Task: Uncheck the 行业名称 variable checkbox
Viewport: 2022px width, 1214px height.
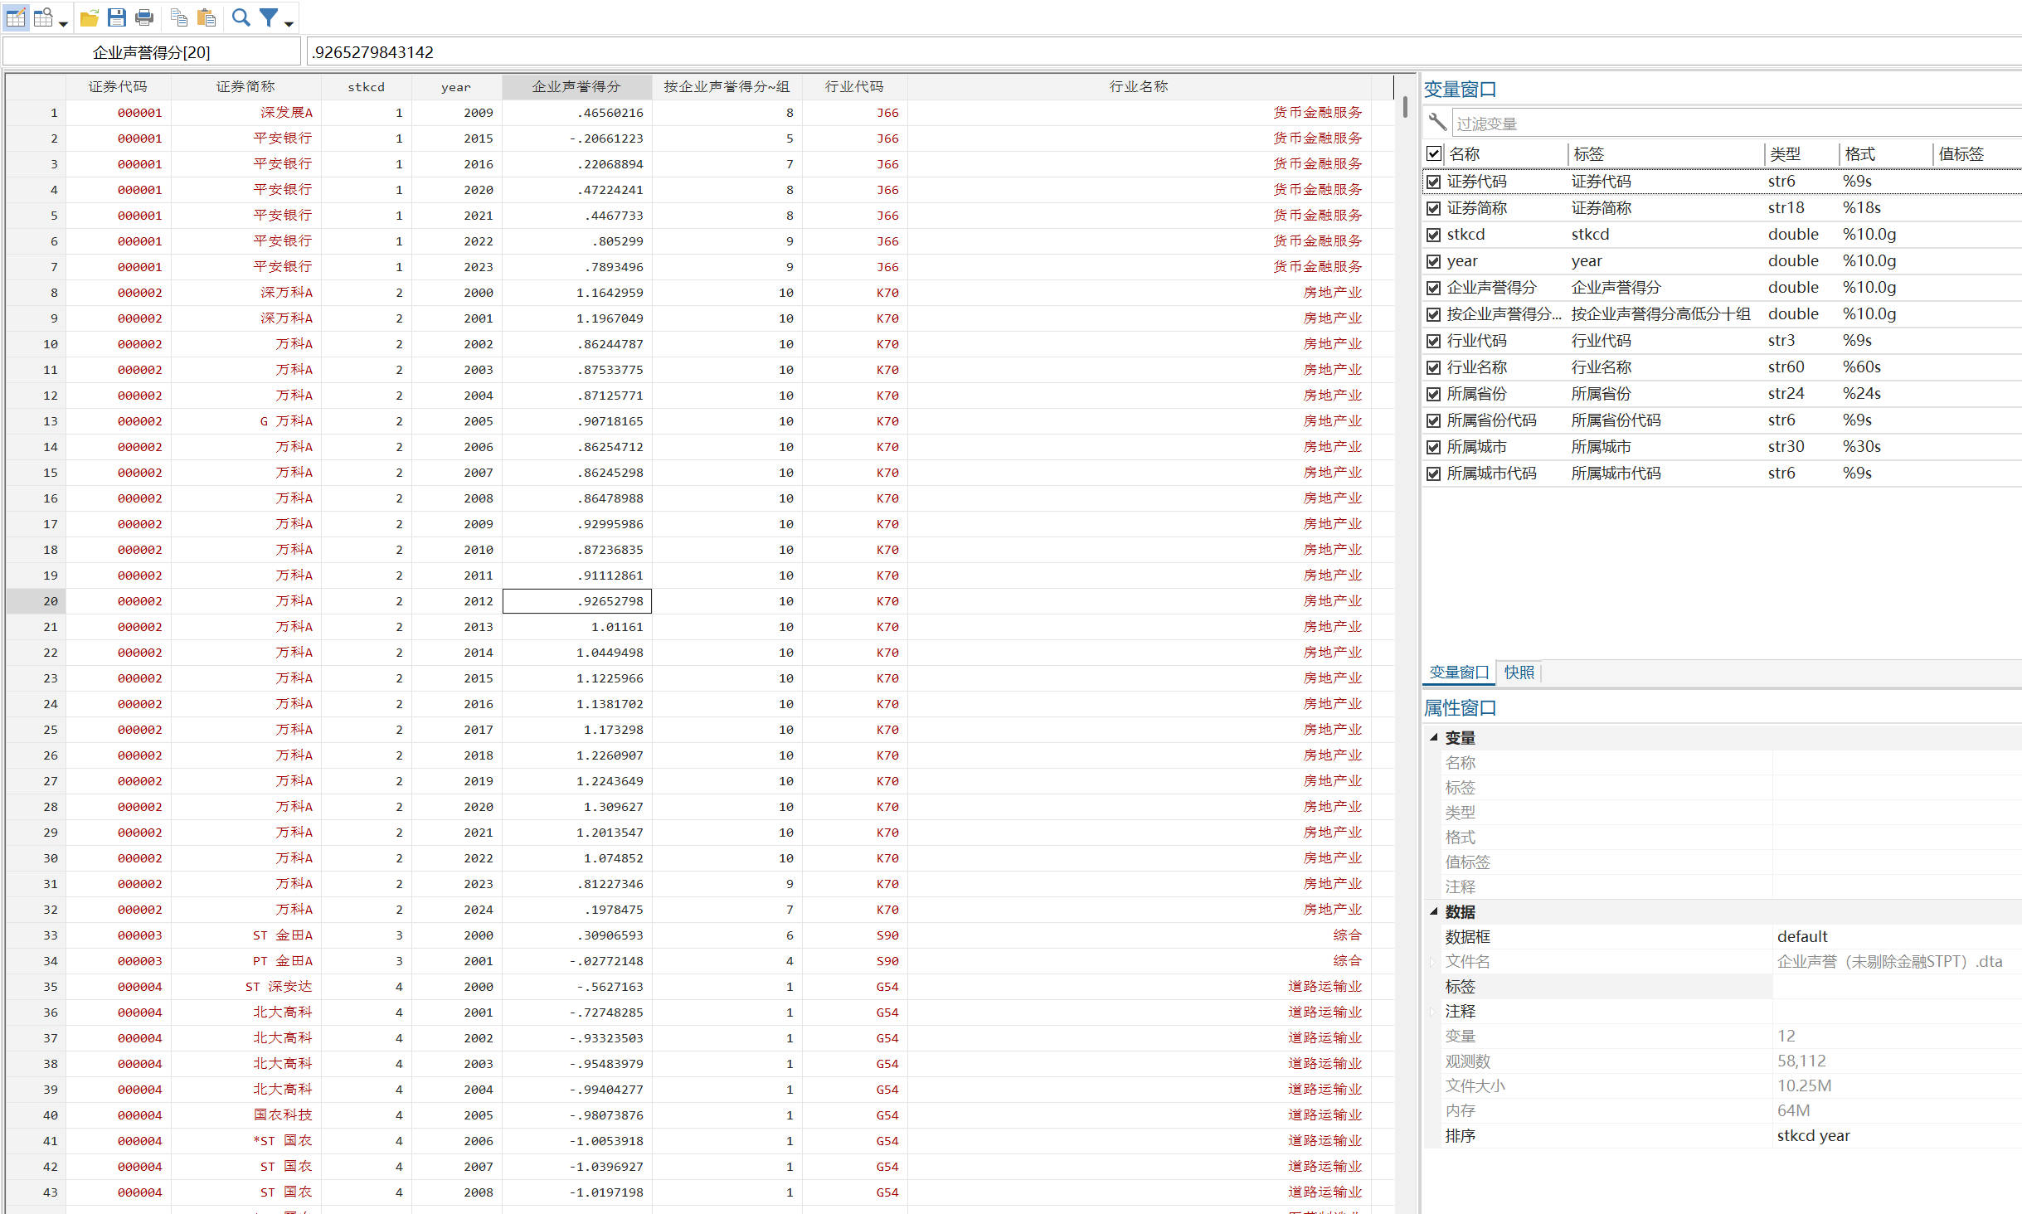Action: pos(1433,367)
